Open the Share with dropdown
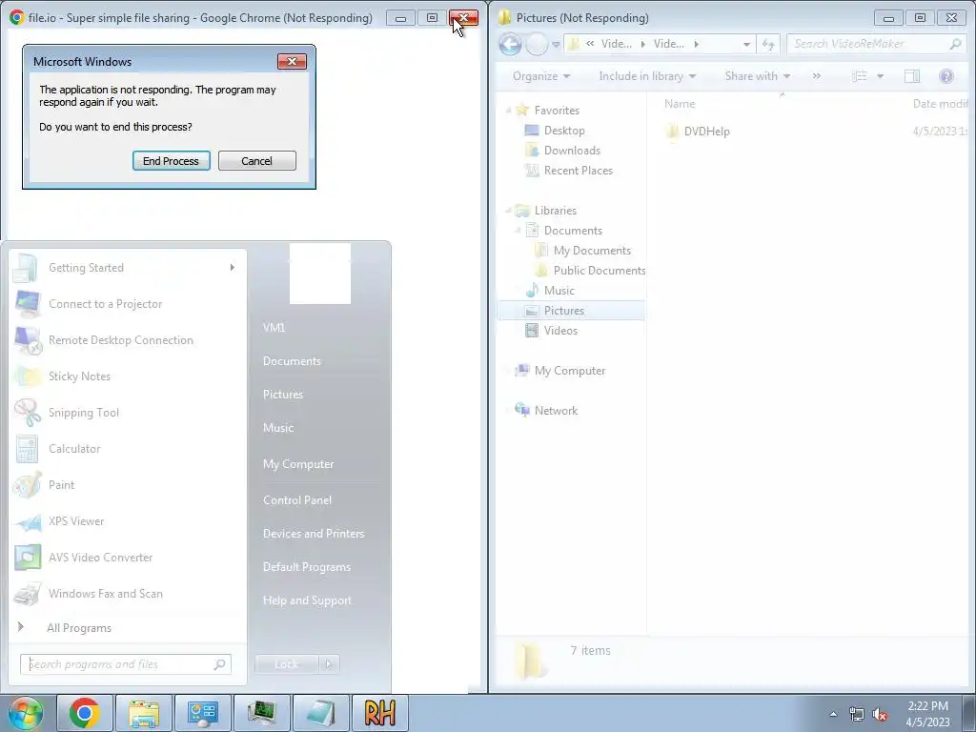976x732 pixels. (x=758, y=76)
